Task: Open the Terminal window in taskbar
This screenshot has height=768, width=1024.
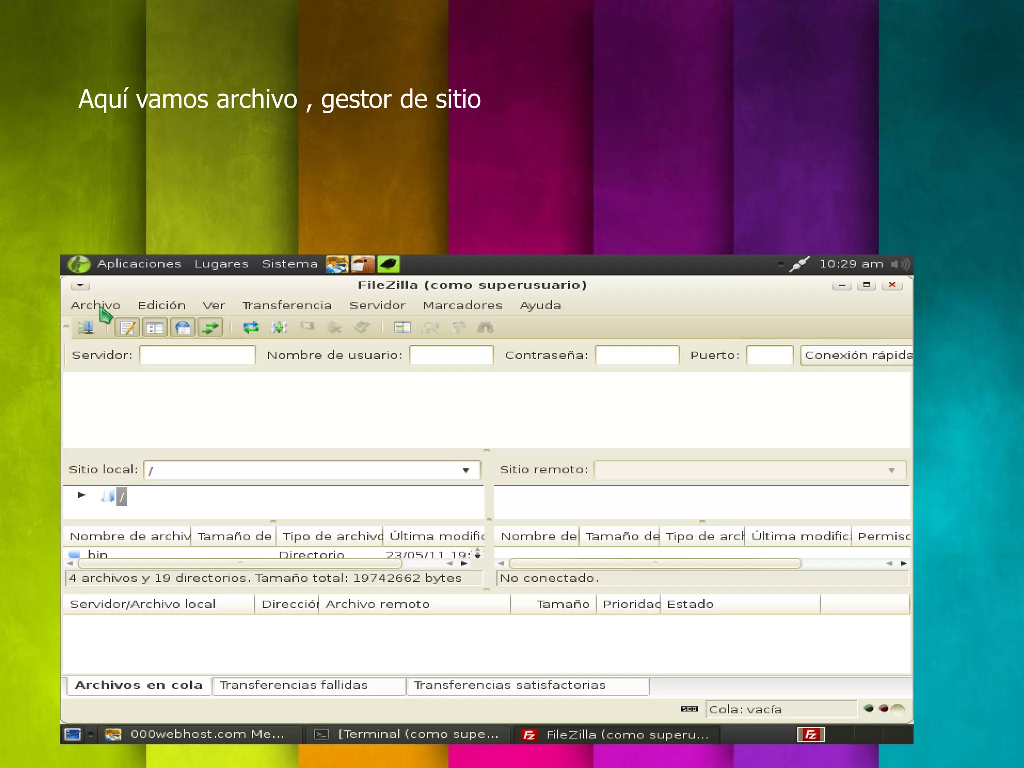Action: tap(407, 734)
